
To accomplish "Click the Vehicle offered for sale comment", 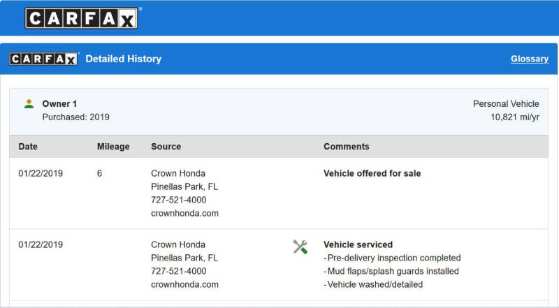I will 372,173.
